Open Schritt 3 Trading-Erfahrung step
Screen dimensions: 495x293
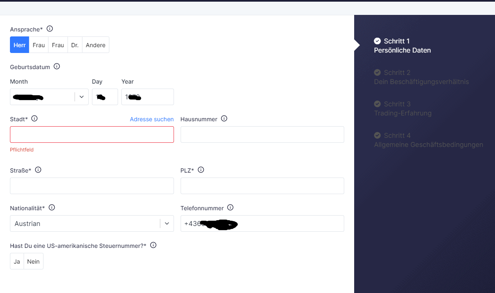pyautogui.click(x=402, y=109)
